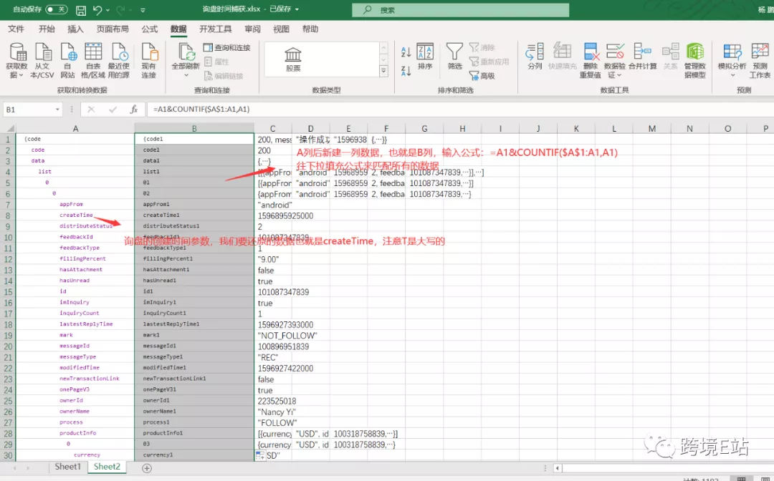Click the 高级 (Advanced) filter button
The width and height of the screenshot is (774, 481).
point(482,75)
